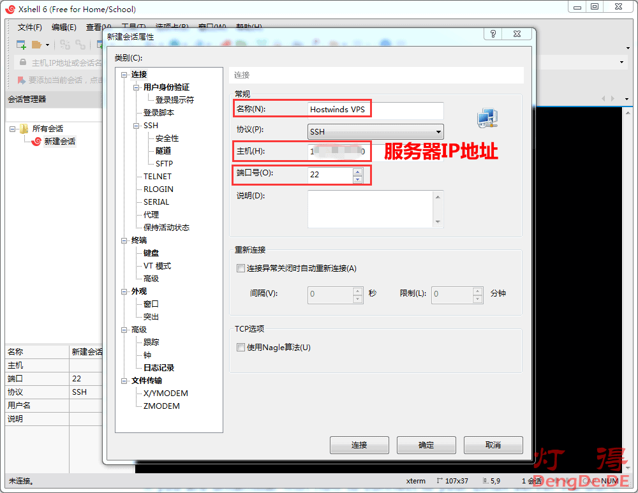Click inside the 说明 description text box
This screenshot has width=638, height=493.
(371, 209)
